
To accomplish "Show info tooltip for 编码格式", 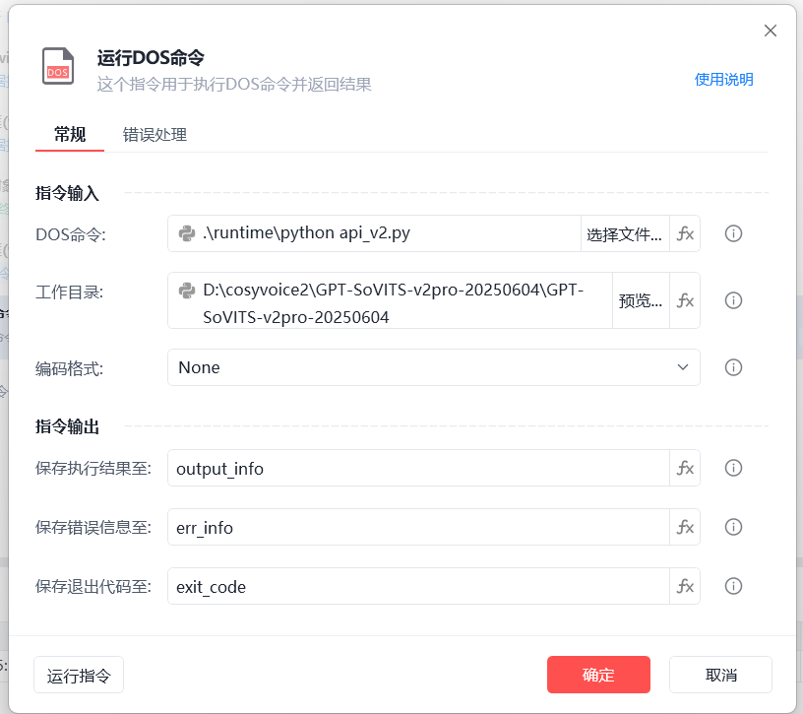I will click(x=733, y=367).
